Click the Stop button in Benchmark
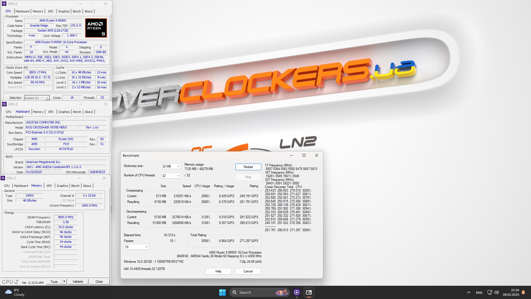Image resolution: width=531 pixels, height=299 pixels. [248, 177]
